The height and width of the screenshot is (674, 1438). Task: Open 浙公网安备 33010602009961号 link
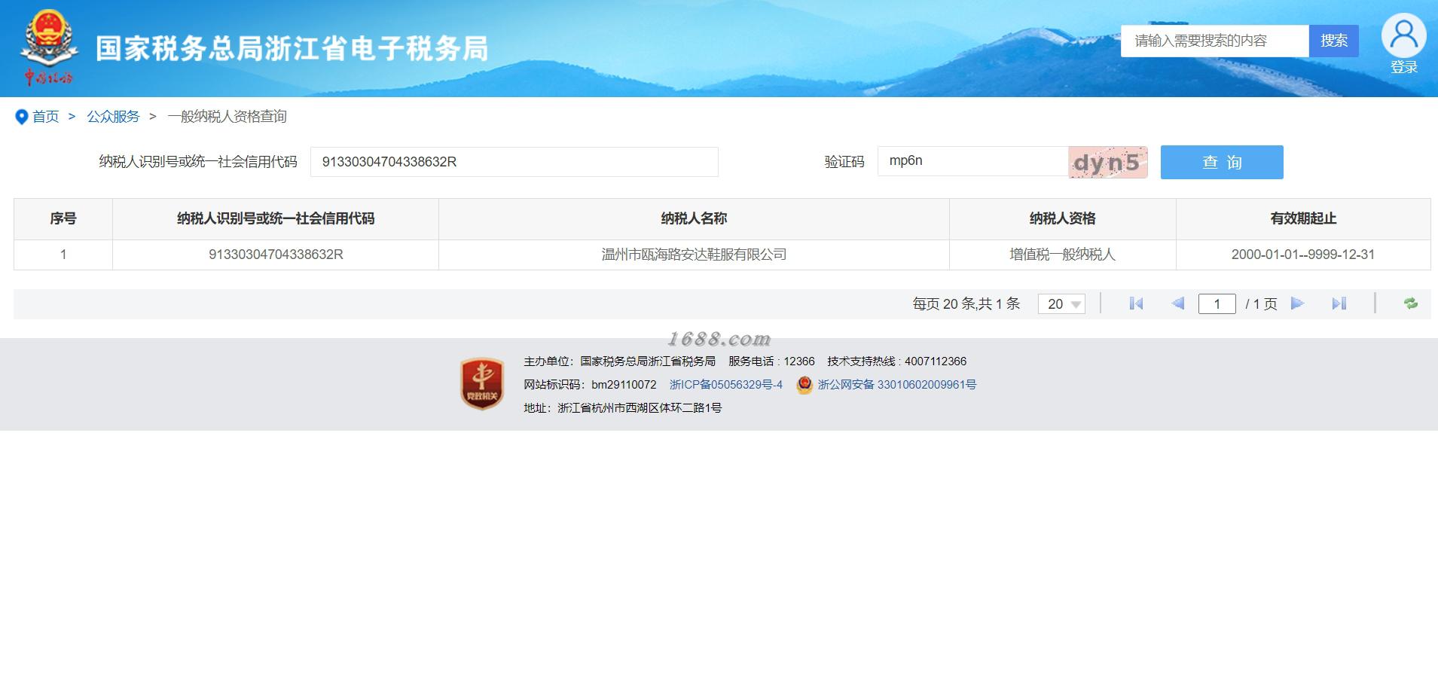tap(897, 385)
